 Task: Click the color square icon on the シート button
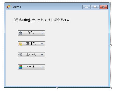(x=20, y=67)
